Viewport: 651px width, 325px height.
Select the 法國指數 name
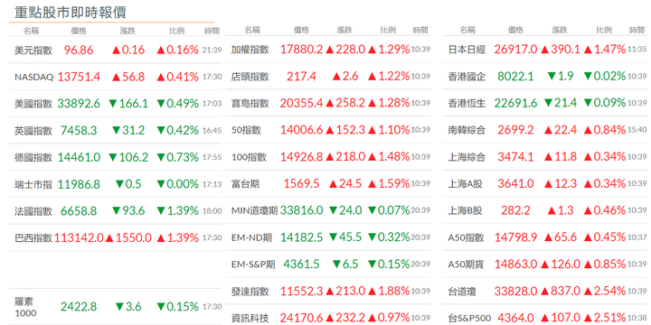tap(33, 211)
